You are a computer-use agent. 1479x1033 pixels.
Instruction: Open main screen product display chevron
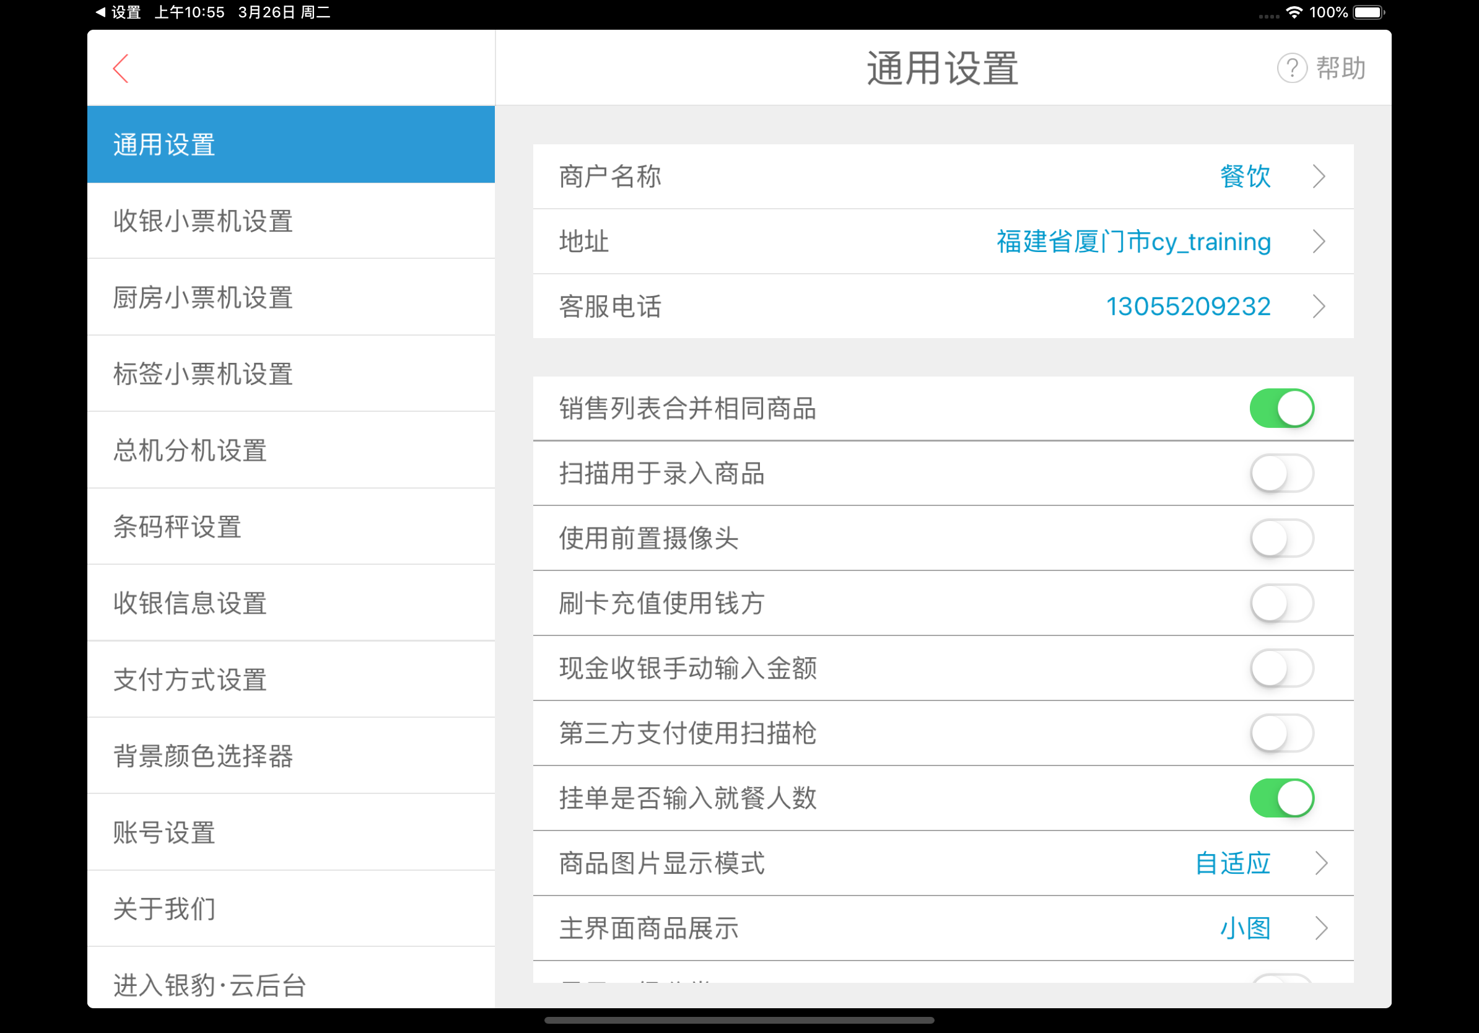1320,929
